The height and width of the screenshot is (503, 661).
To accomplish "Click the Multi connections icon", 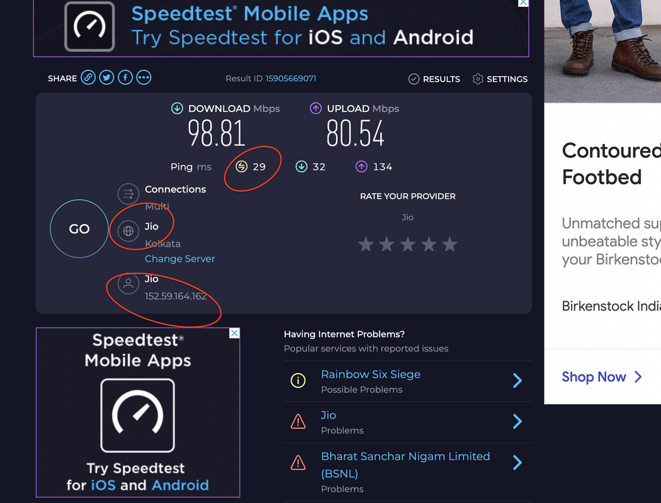I will tap(128, 194).
